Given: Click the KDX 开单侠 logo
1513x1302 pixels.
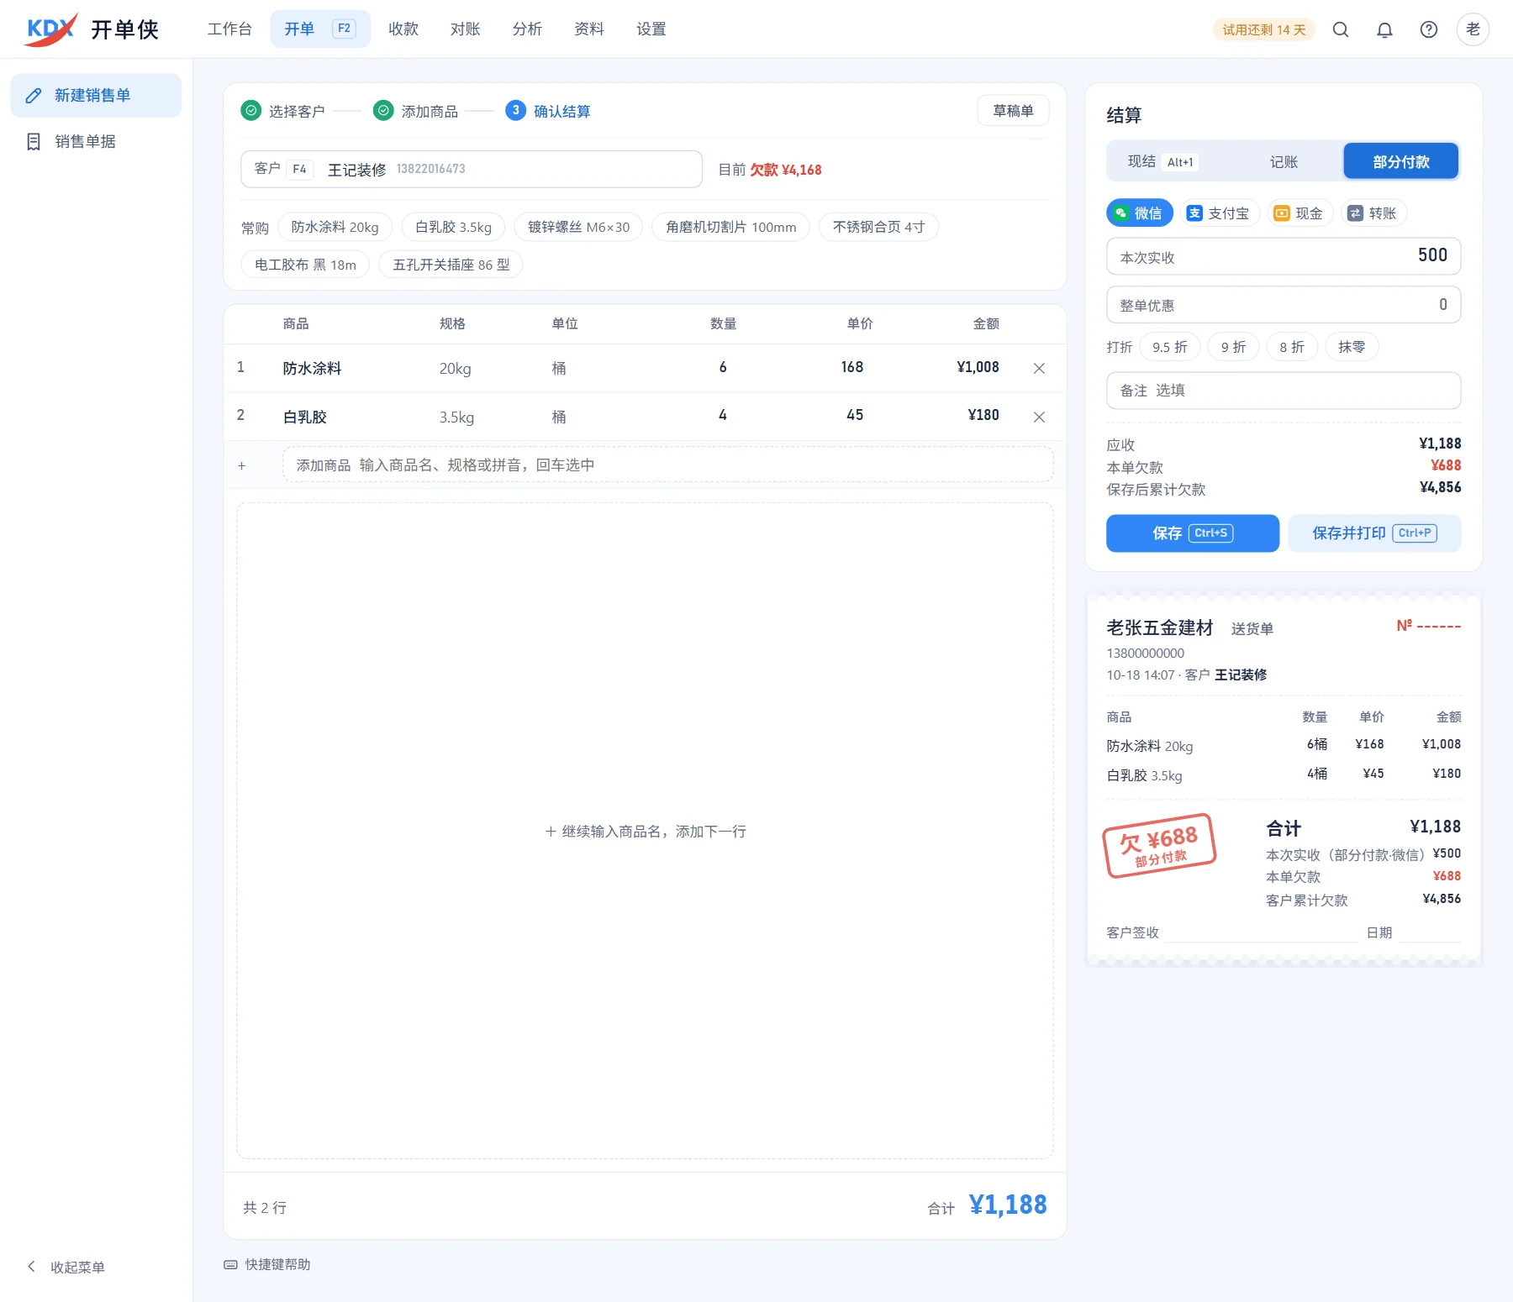Looking at the screenshot, I should tap(92, 29).
